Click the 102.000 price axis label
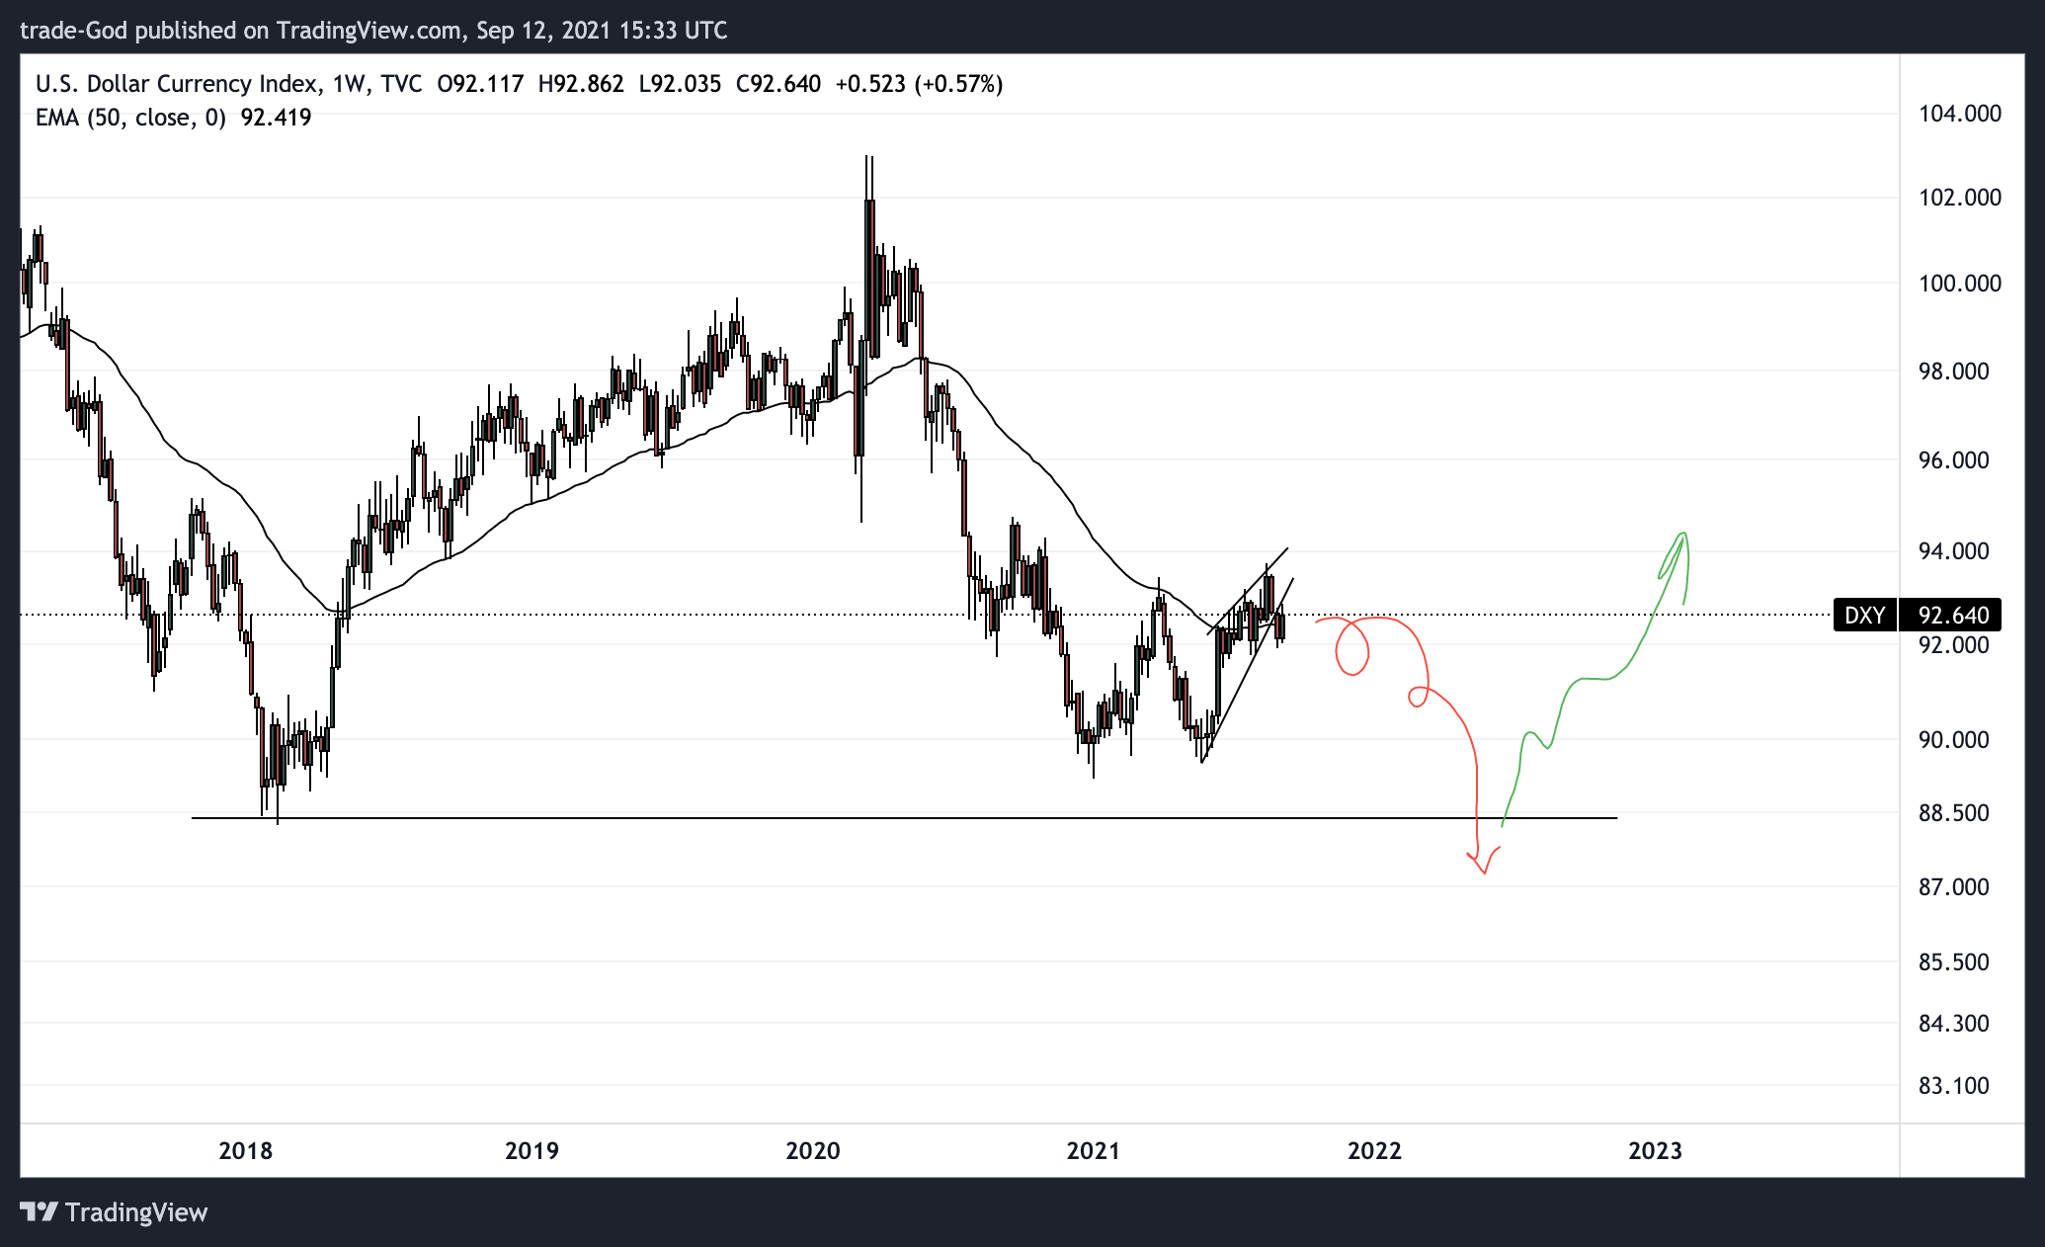This screenshot has width=2045, height=1247. coord(1960,198)
